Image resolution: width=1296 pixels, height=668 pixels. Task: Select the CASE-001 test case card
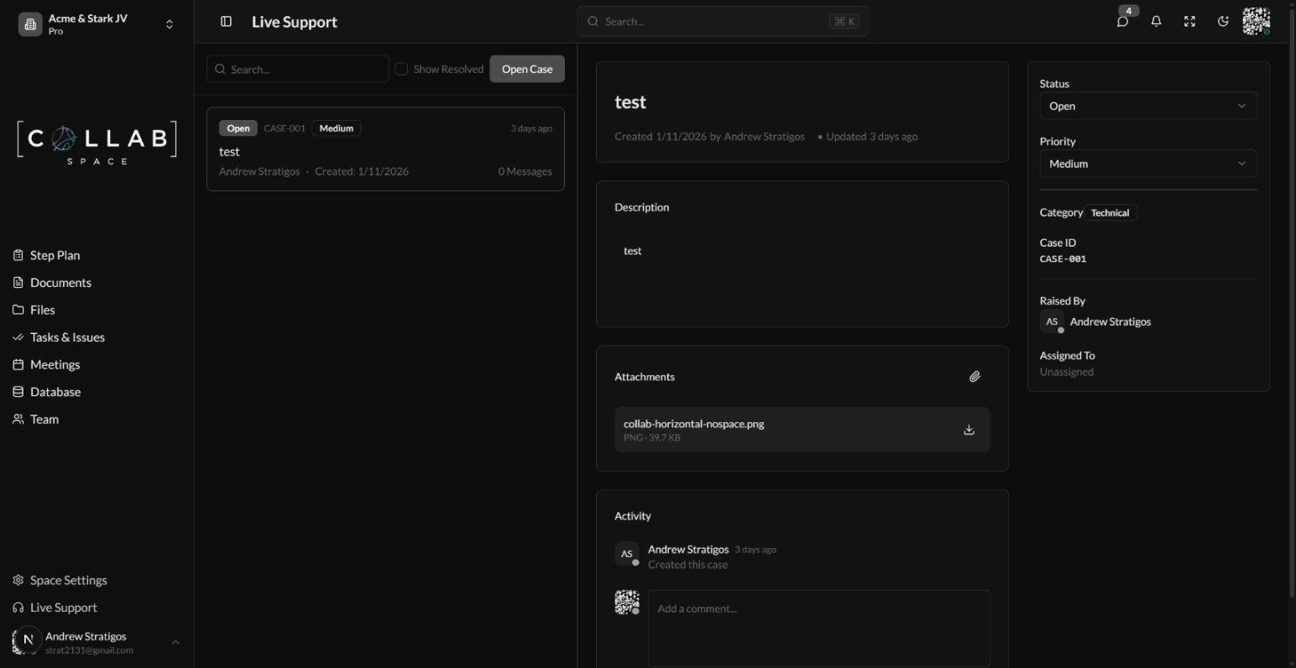pos(385,149)
